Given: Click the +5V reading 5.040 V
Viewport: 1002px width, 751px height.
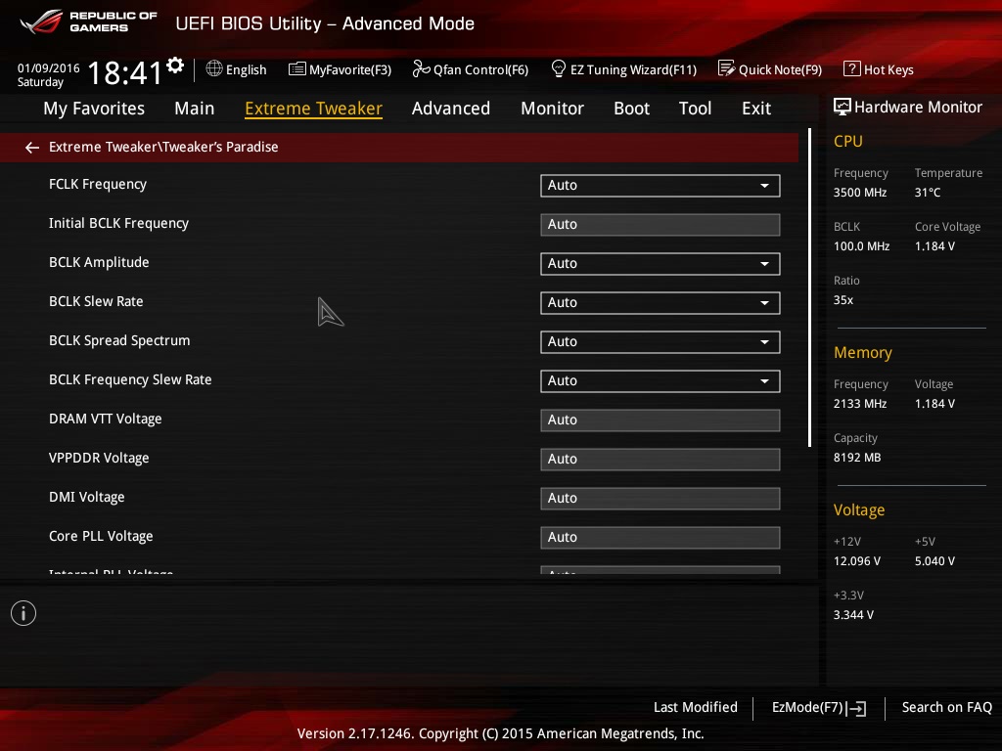Looking at the screenshot, I should click(x=934, y=560).
